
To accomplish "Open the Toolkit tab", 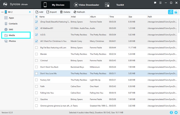I will click(x=120, y=5).
